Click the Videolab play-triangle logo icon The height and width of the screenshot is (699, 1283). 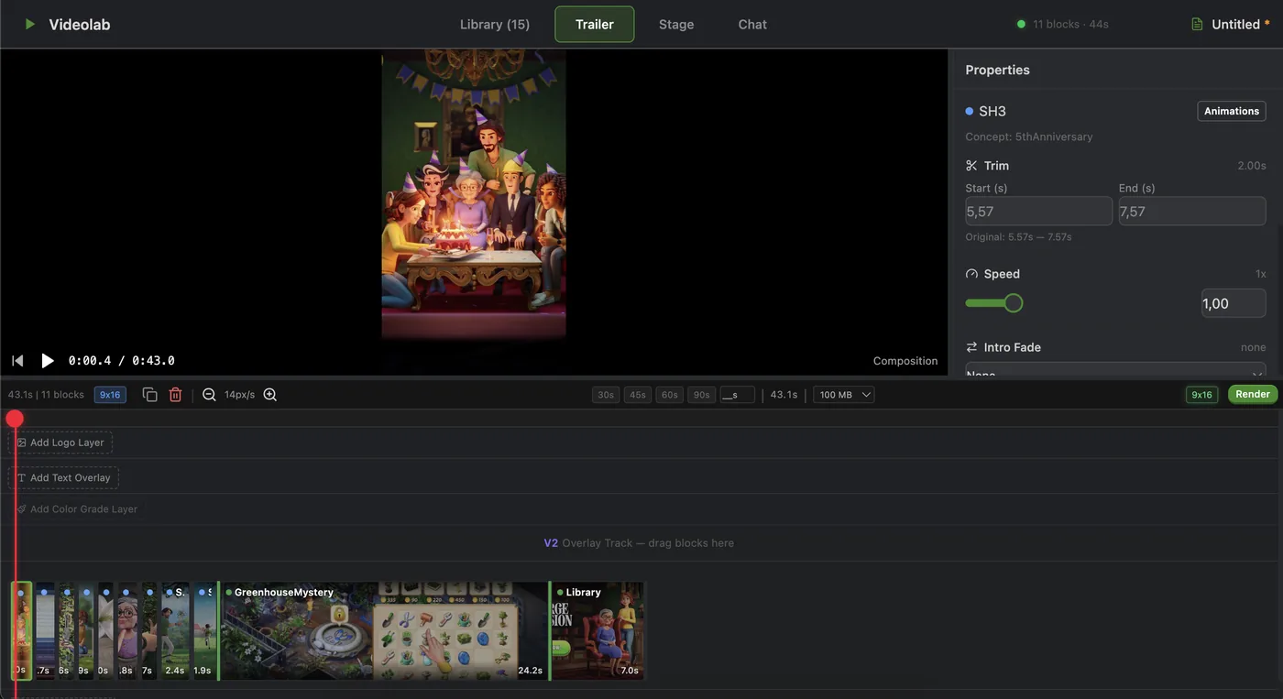click(30, 25)
